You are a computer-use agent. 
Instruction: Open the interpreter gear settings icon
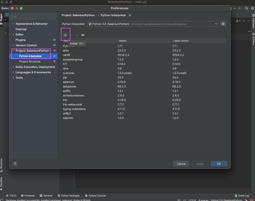tap(223, 24)
